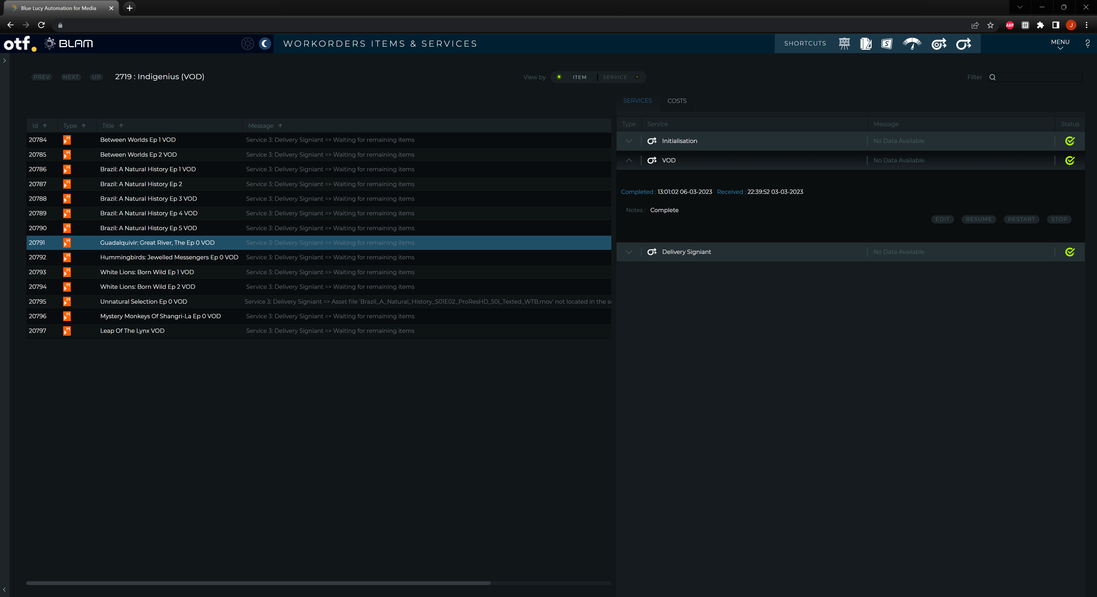Collapse the VOD service details
The height and width of the screenshot is (597, 1097).
pos(629,160)
